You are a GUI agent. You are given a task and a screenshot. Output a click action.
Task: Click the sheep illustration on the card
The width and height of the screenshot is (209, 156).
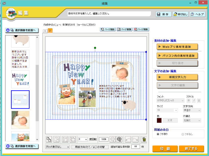(x=129, y=105)
